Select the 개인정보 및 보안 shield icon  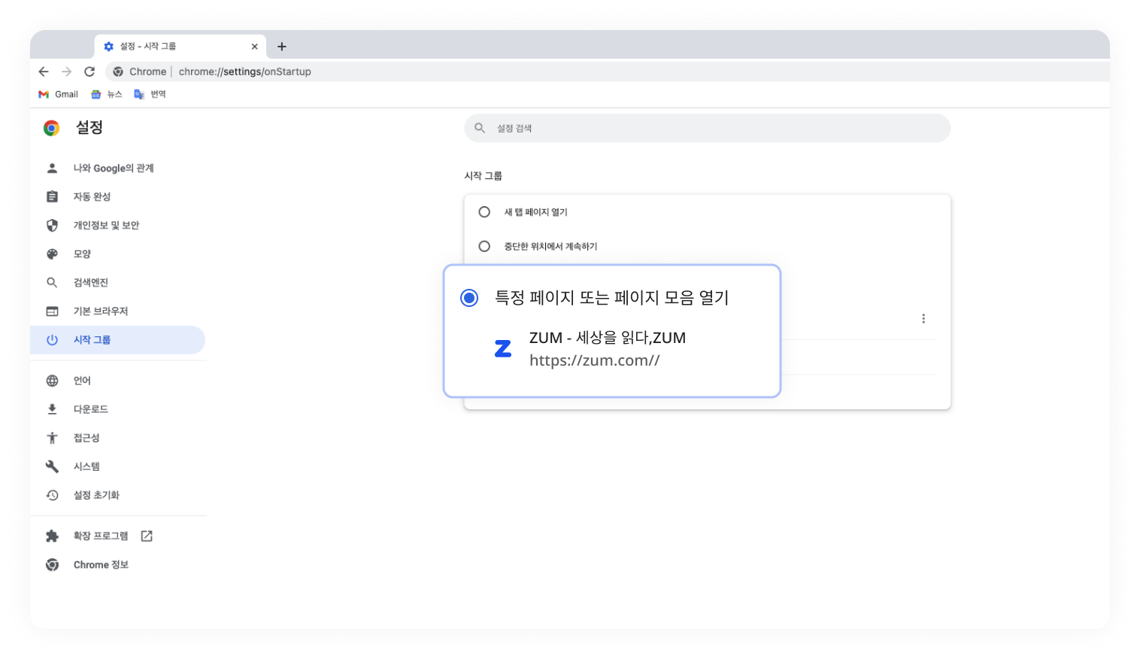[52, 225]
